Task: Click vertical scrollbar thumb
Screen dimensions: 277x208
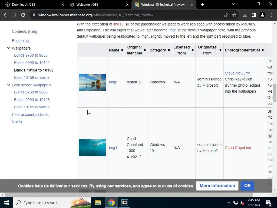Action: pos(275,93)
